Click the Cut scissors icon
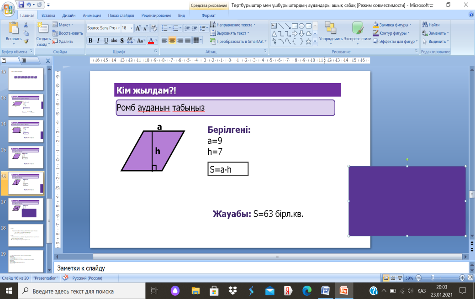This screenshot has width=475, height=299. (x=26, y=25)
